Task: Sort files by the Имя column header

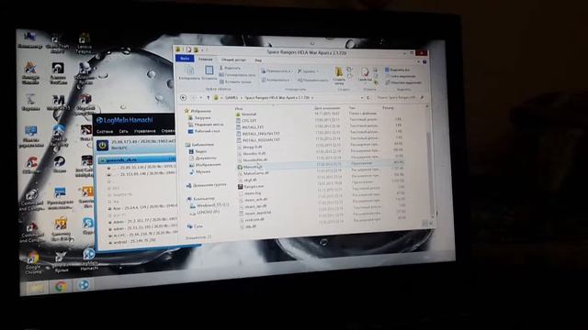Action: point(239,108)
